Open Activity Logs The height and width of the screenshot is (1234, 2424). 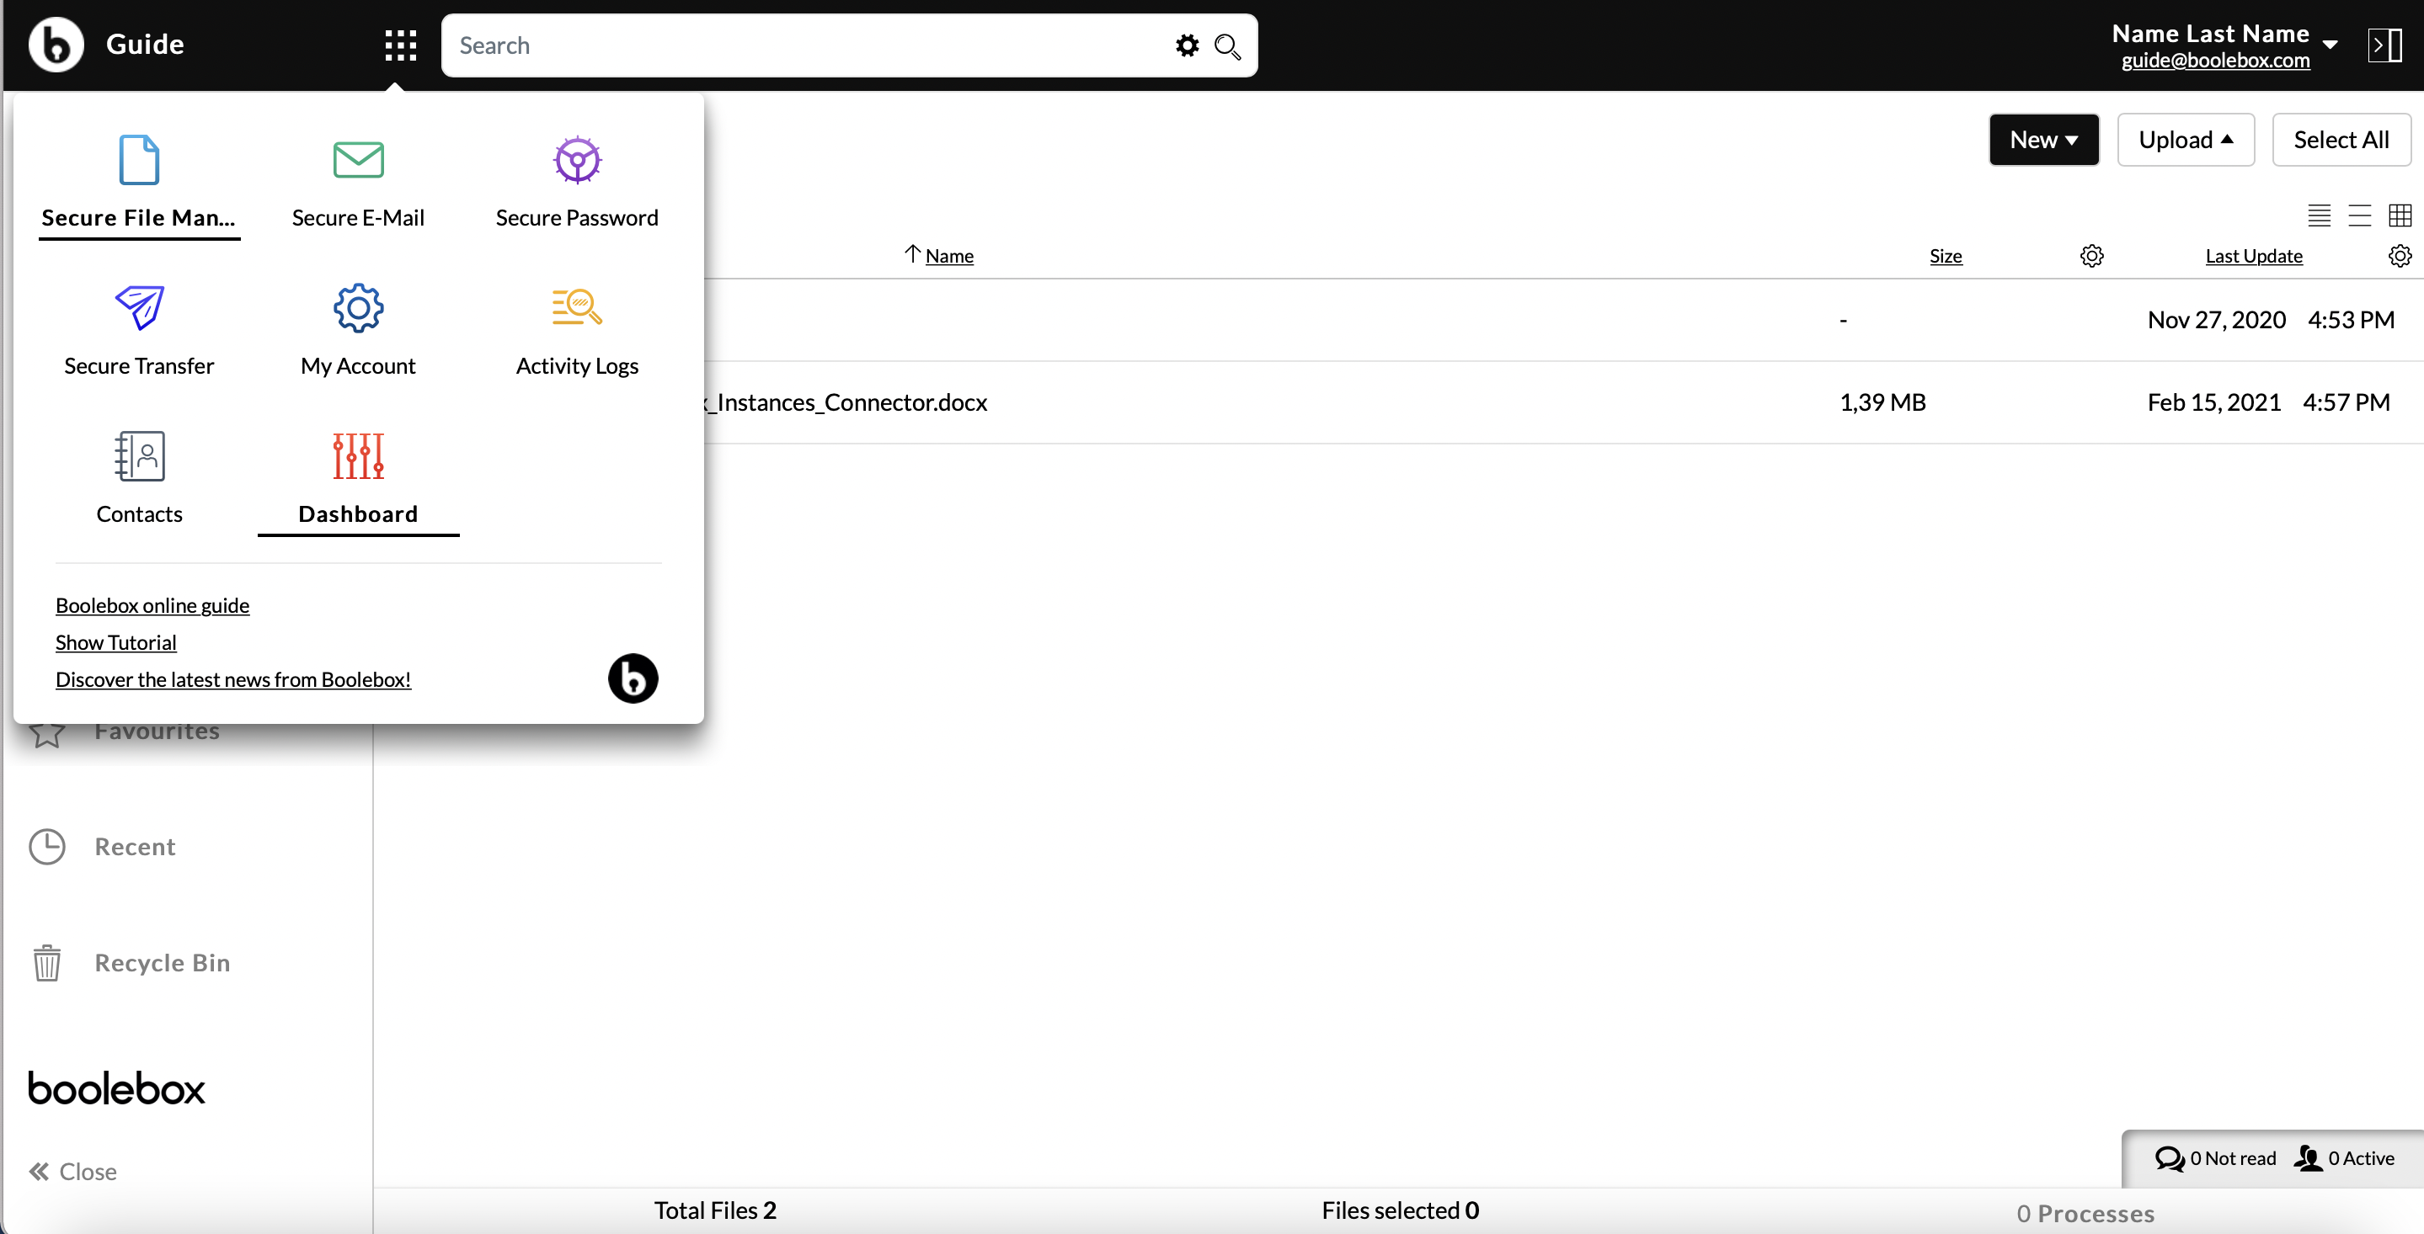(x=577, y=330)
